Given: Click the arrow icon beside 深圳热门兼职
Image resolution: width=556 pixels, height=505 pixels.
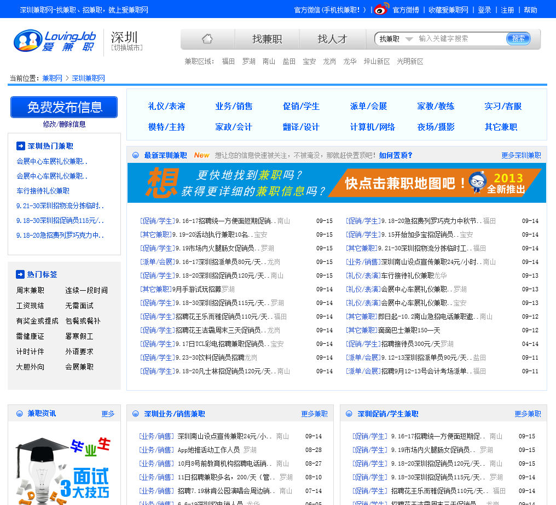Looking at the screenshot, I should [21, 146].
